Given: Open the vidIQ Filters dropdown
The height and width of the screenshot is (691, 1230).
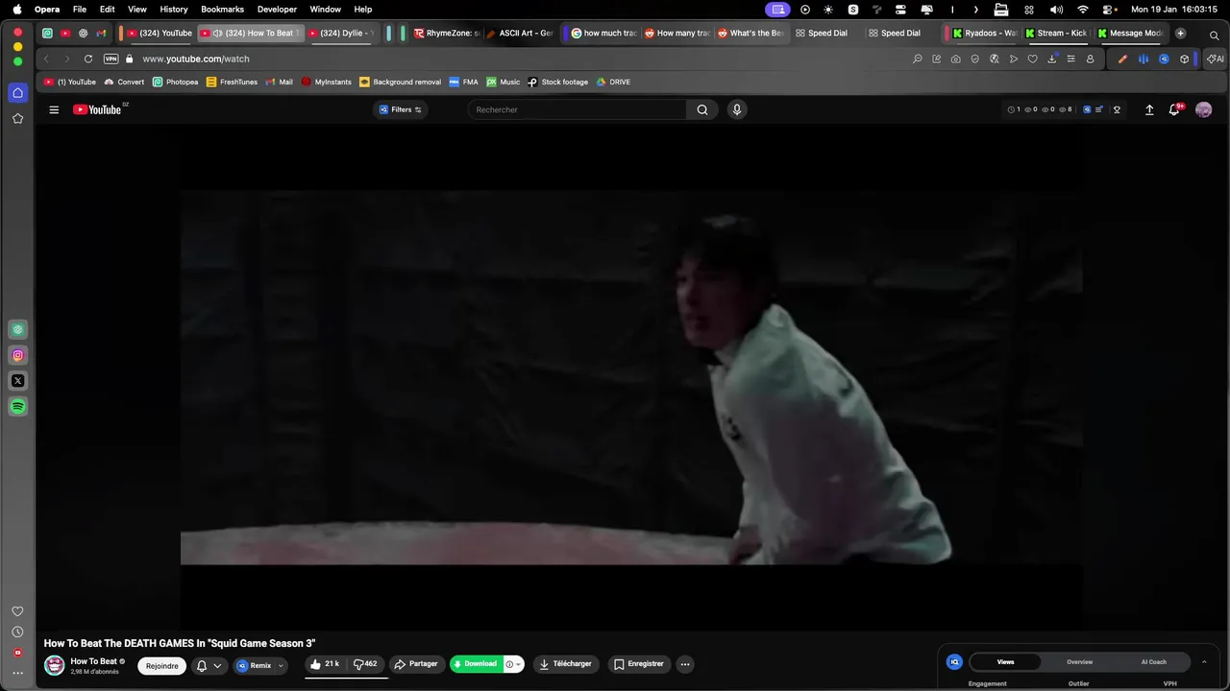Looking at the screenshot, I should tap(401, 109).
